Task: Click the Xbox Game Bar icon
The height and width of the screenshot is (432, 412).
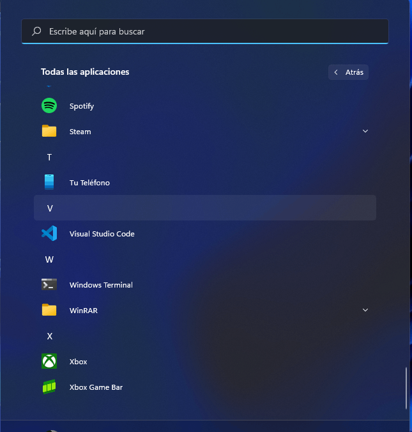Action: [49, 387]
